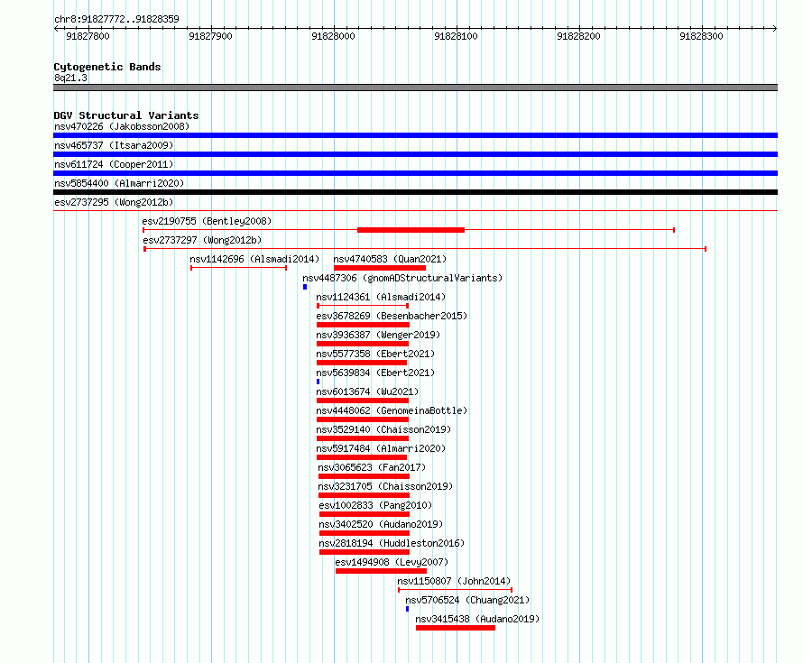Open the nsv611724 (Cooper2011) label
803x663 pixels.
(114, 164)
